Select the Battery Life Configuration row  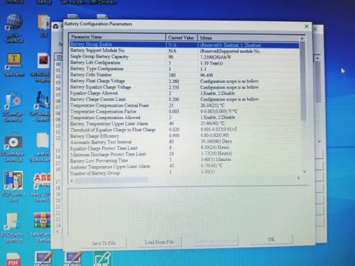[x=185, y=63]
